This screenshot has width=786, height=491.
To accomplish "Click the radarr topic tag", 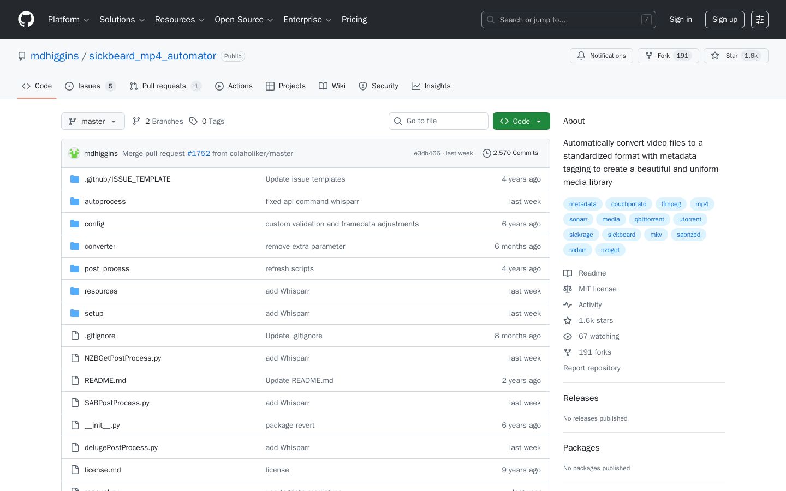I will (577, 250).
